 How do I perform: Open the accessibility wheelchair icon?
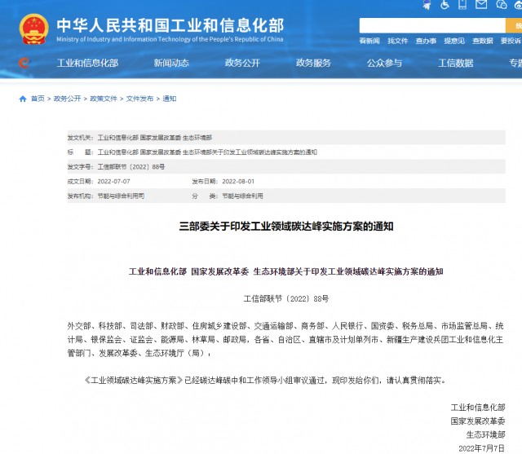445,4
